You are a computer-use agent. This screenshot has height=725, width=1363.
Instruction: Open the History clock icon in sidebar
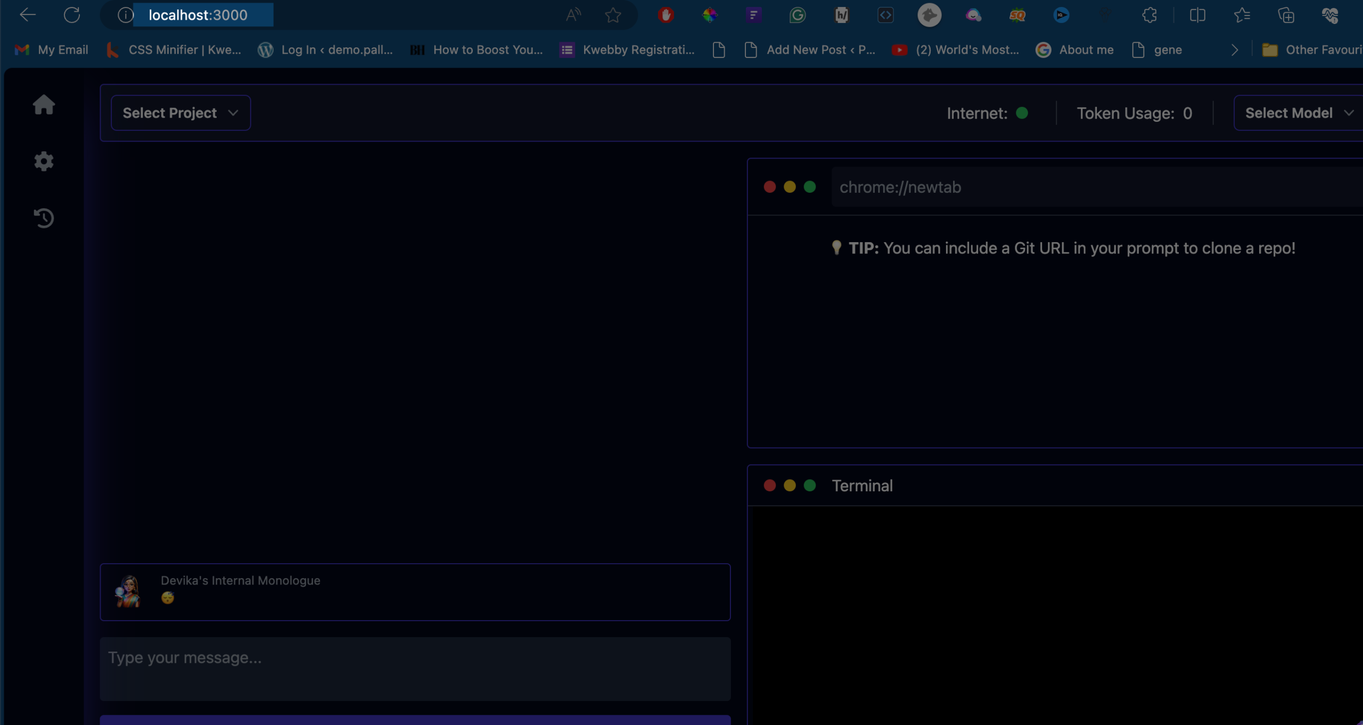(44, 218)
